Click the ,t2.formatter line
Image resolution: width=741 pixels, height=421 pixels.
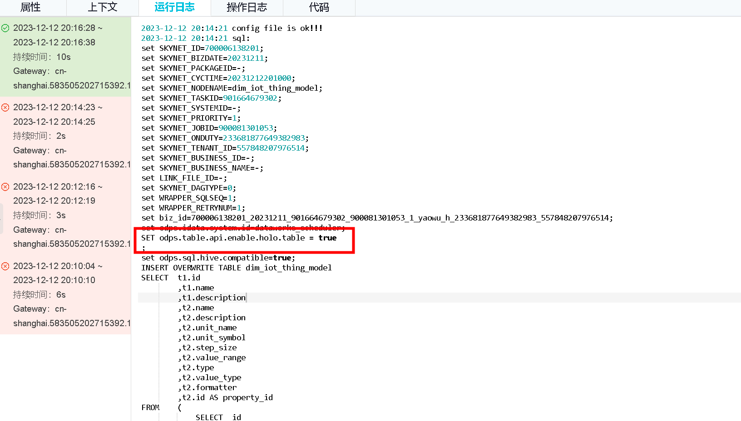(x=207, y=387)
